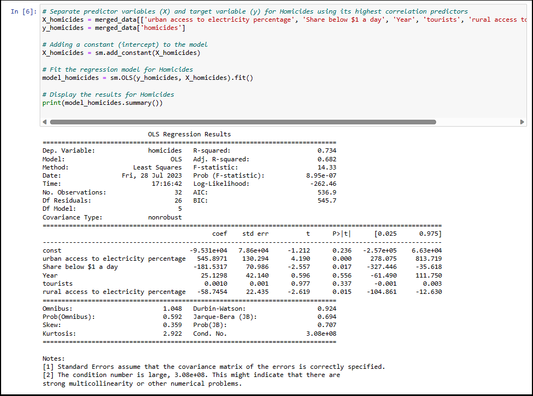The image size is (533, 396).
Task: Click the model_homicides fit line
Action: point(147,77)
